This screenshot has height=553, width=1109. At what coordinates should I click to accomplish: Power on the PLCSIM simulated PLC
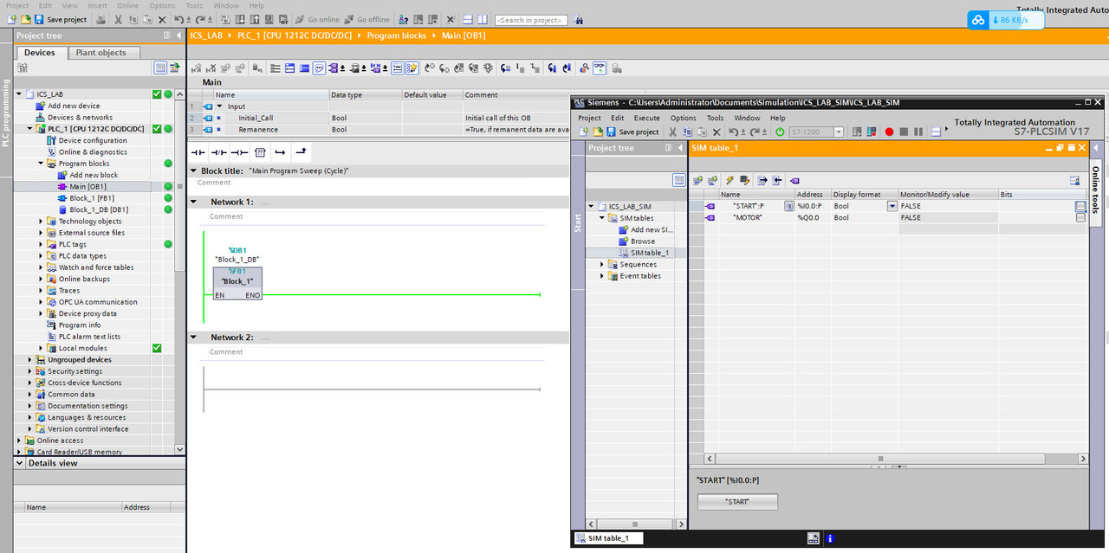coord(780,132)
